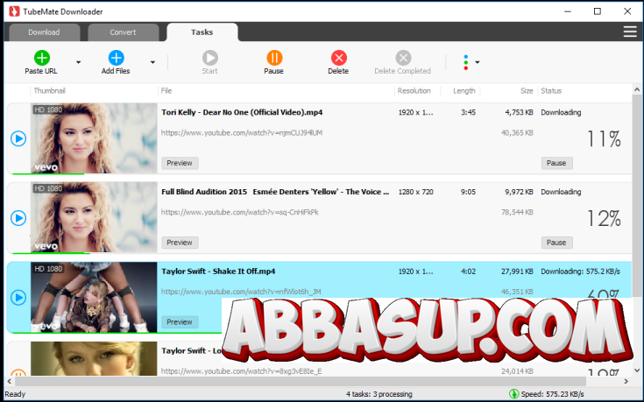Click the Shake It Off YouTube URL text
The width and height of the screenshot is (644, 402).
coord(241,292)
